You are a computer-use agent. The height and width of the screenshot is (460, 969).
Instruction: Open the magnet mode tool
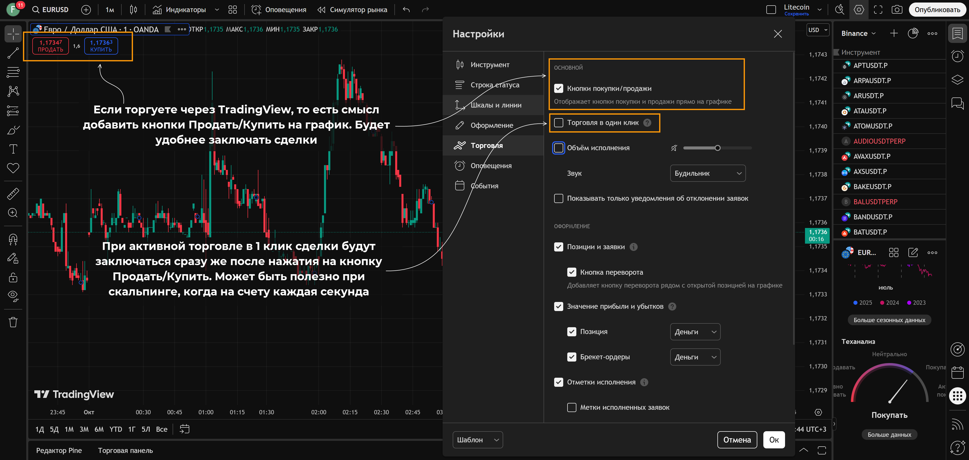click(13, 239)
